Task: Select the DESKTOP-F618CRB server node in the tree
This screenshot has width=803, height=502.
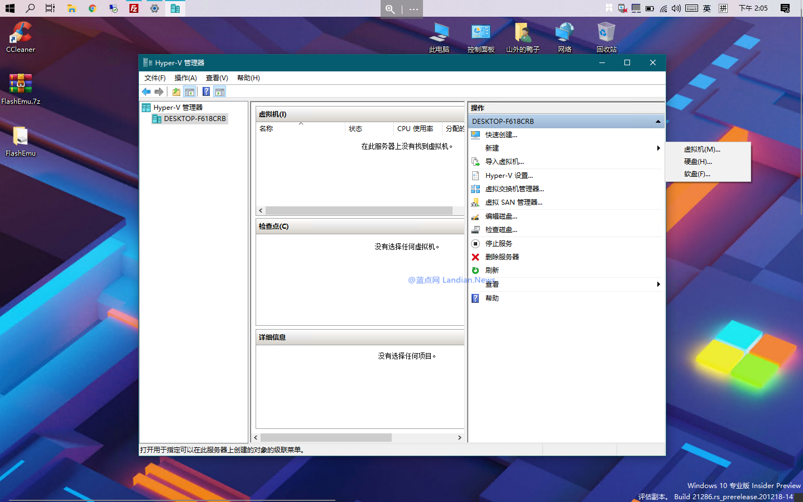Action: [195, 119]
